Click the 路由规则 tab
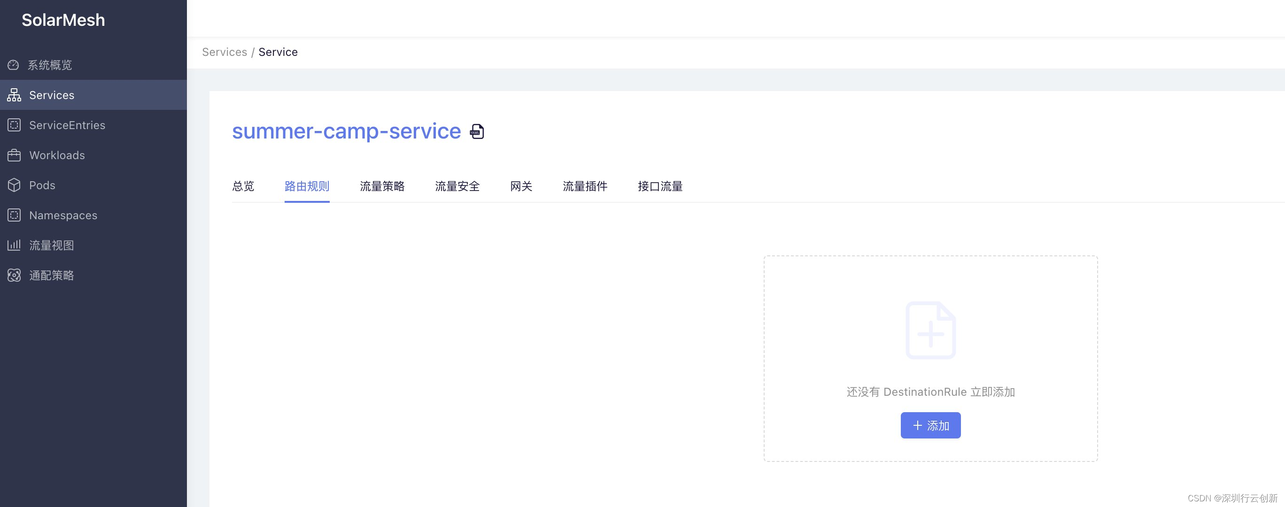Viewport: 1285px width, 507px height. [307, 185]
